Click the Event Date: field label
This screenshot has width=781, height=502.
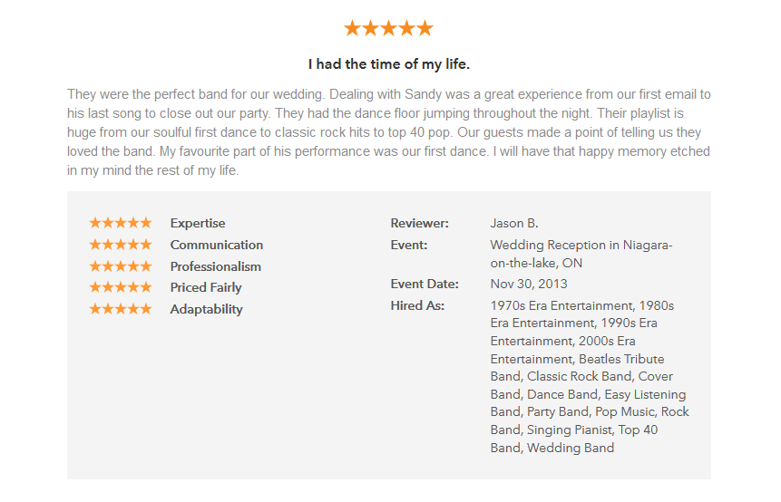425,285
